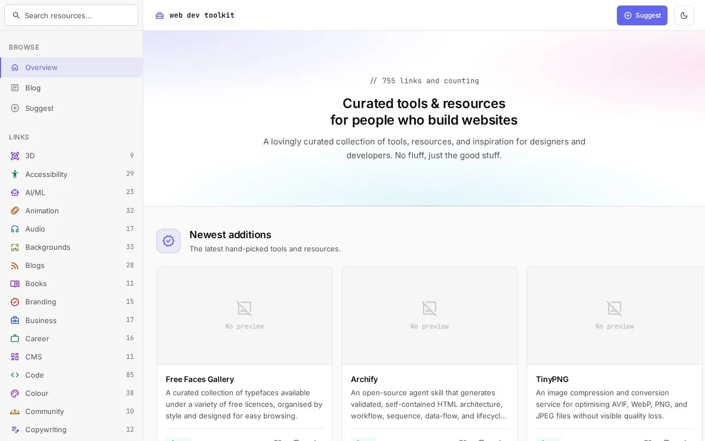This screenshot has height=441, width=705.
Task: Open the Overview page in sidebar
Action: pyautogui.click(x=72, y=67)
